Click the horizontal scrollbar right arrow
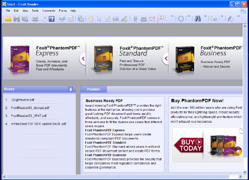The width and height of the screenshot is (249, 180). (240, 177)
